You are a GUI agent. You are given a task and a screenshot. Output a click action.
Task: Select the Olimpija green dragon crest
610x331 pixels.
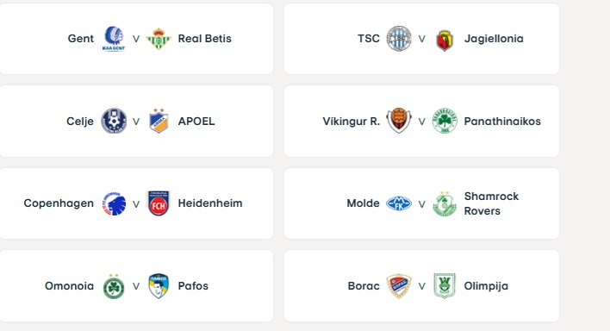[x=445, y=286]
